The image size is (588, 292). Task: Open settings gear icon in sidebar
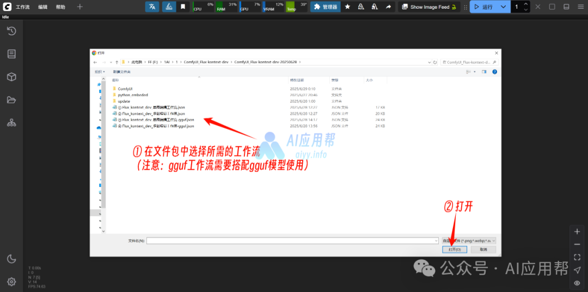11,281
